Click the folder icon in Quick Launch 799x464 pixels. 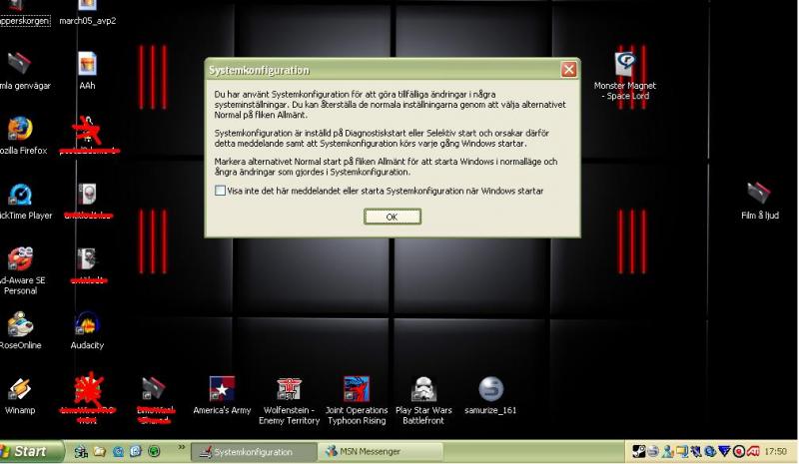99,451
